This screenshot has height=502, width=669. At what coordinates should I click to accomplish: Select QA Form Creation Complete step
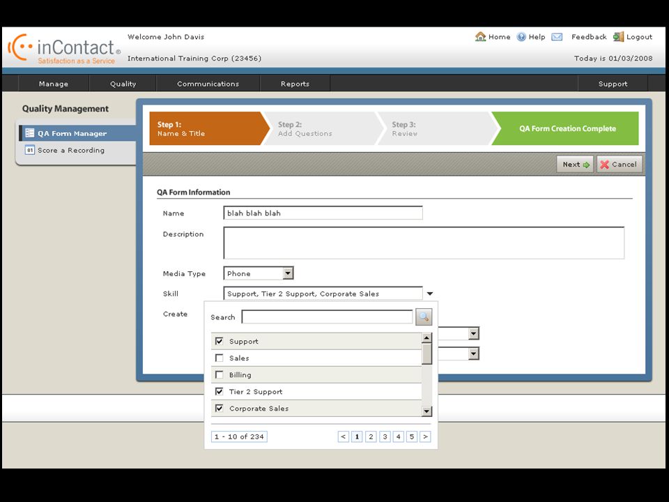point(567,128)
